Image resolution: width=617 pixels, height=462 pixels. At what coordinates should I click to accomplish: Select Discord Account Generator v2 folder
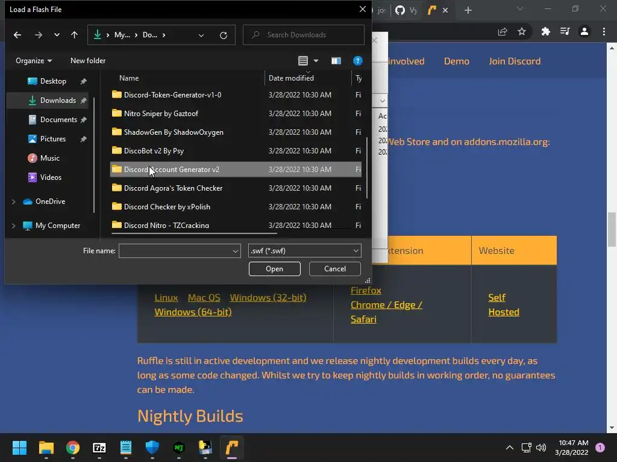(x=236, y=170)
